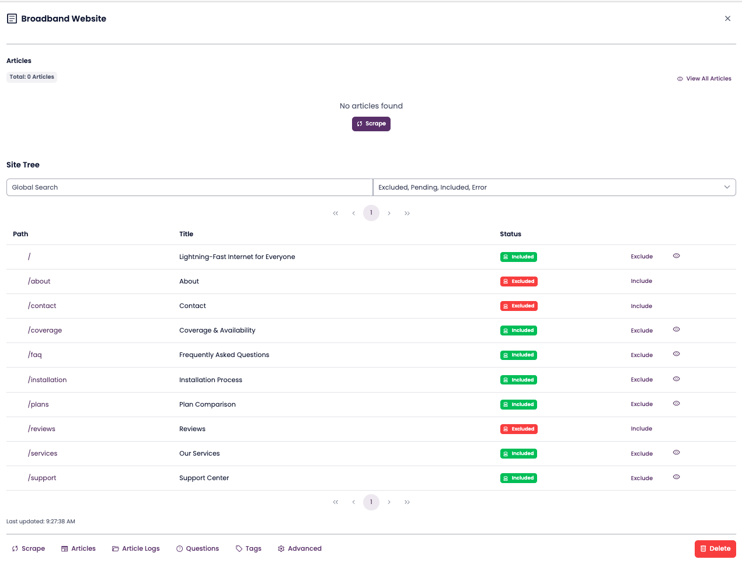Click the red Delete button

point(715,548)
